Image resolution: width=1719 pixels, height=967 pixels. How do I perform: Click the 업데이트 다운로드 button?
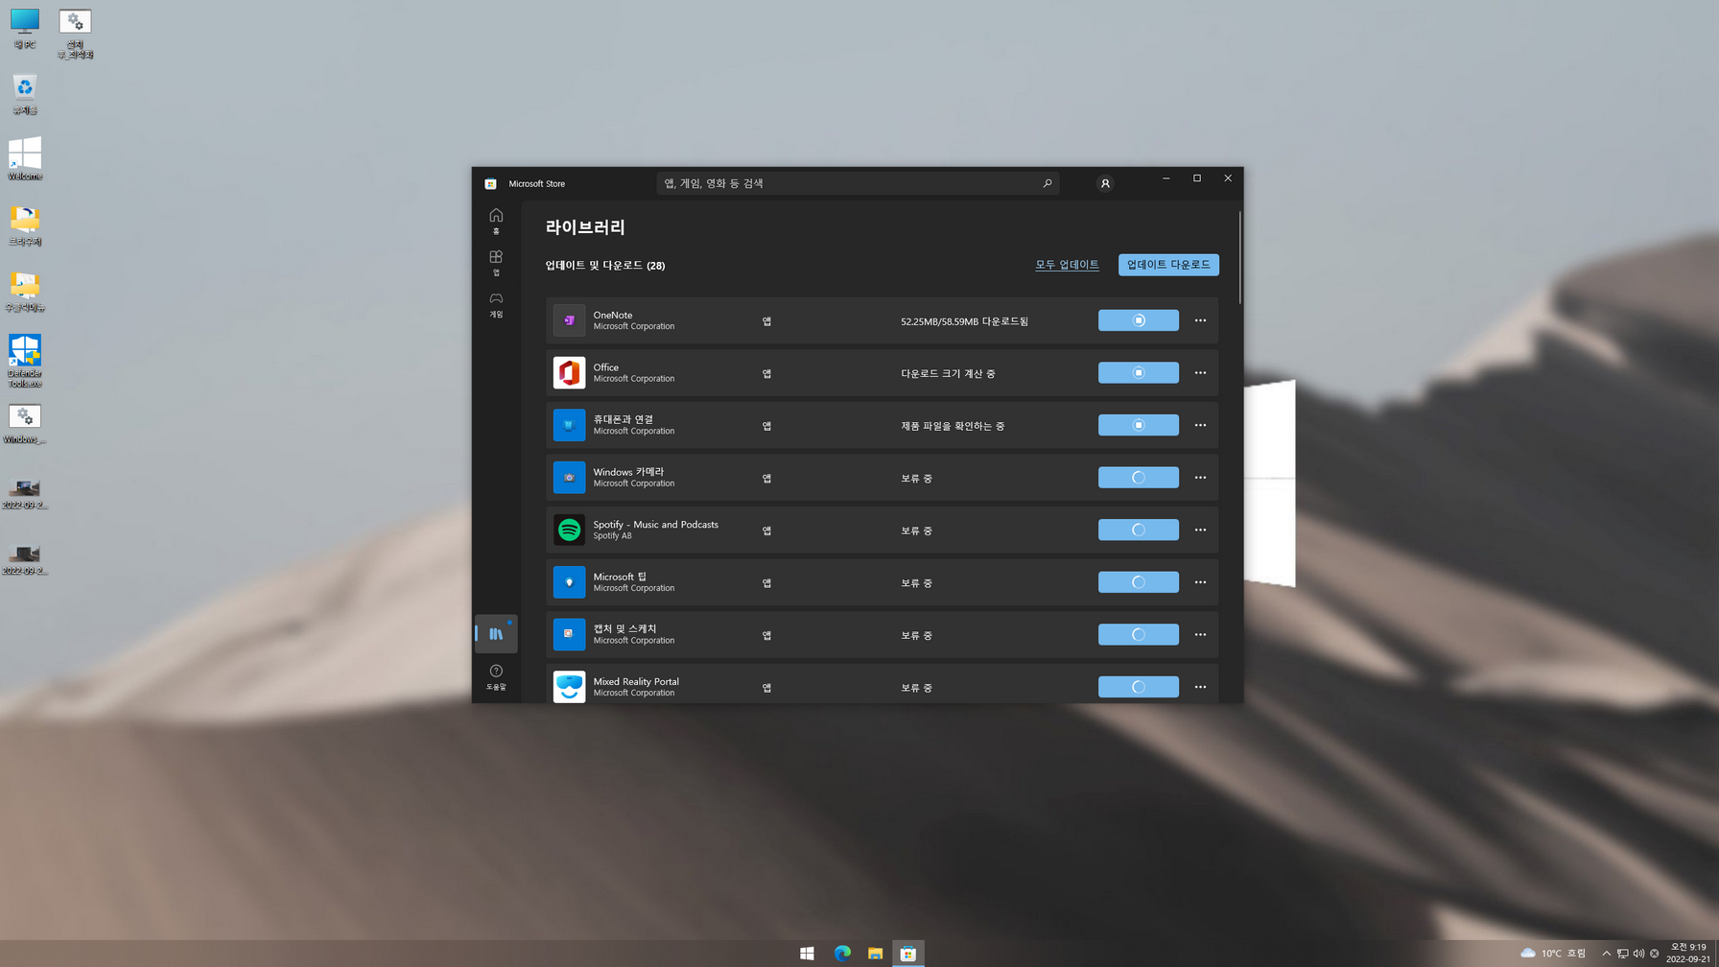coord(1168,265)
